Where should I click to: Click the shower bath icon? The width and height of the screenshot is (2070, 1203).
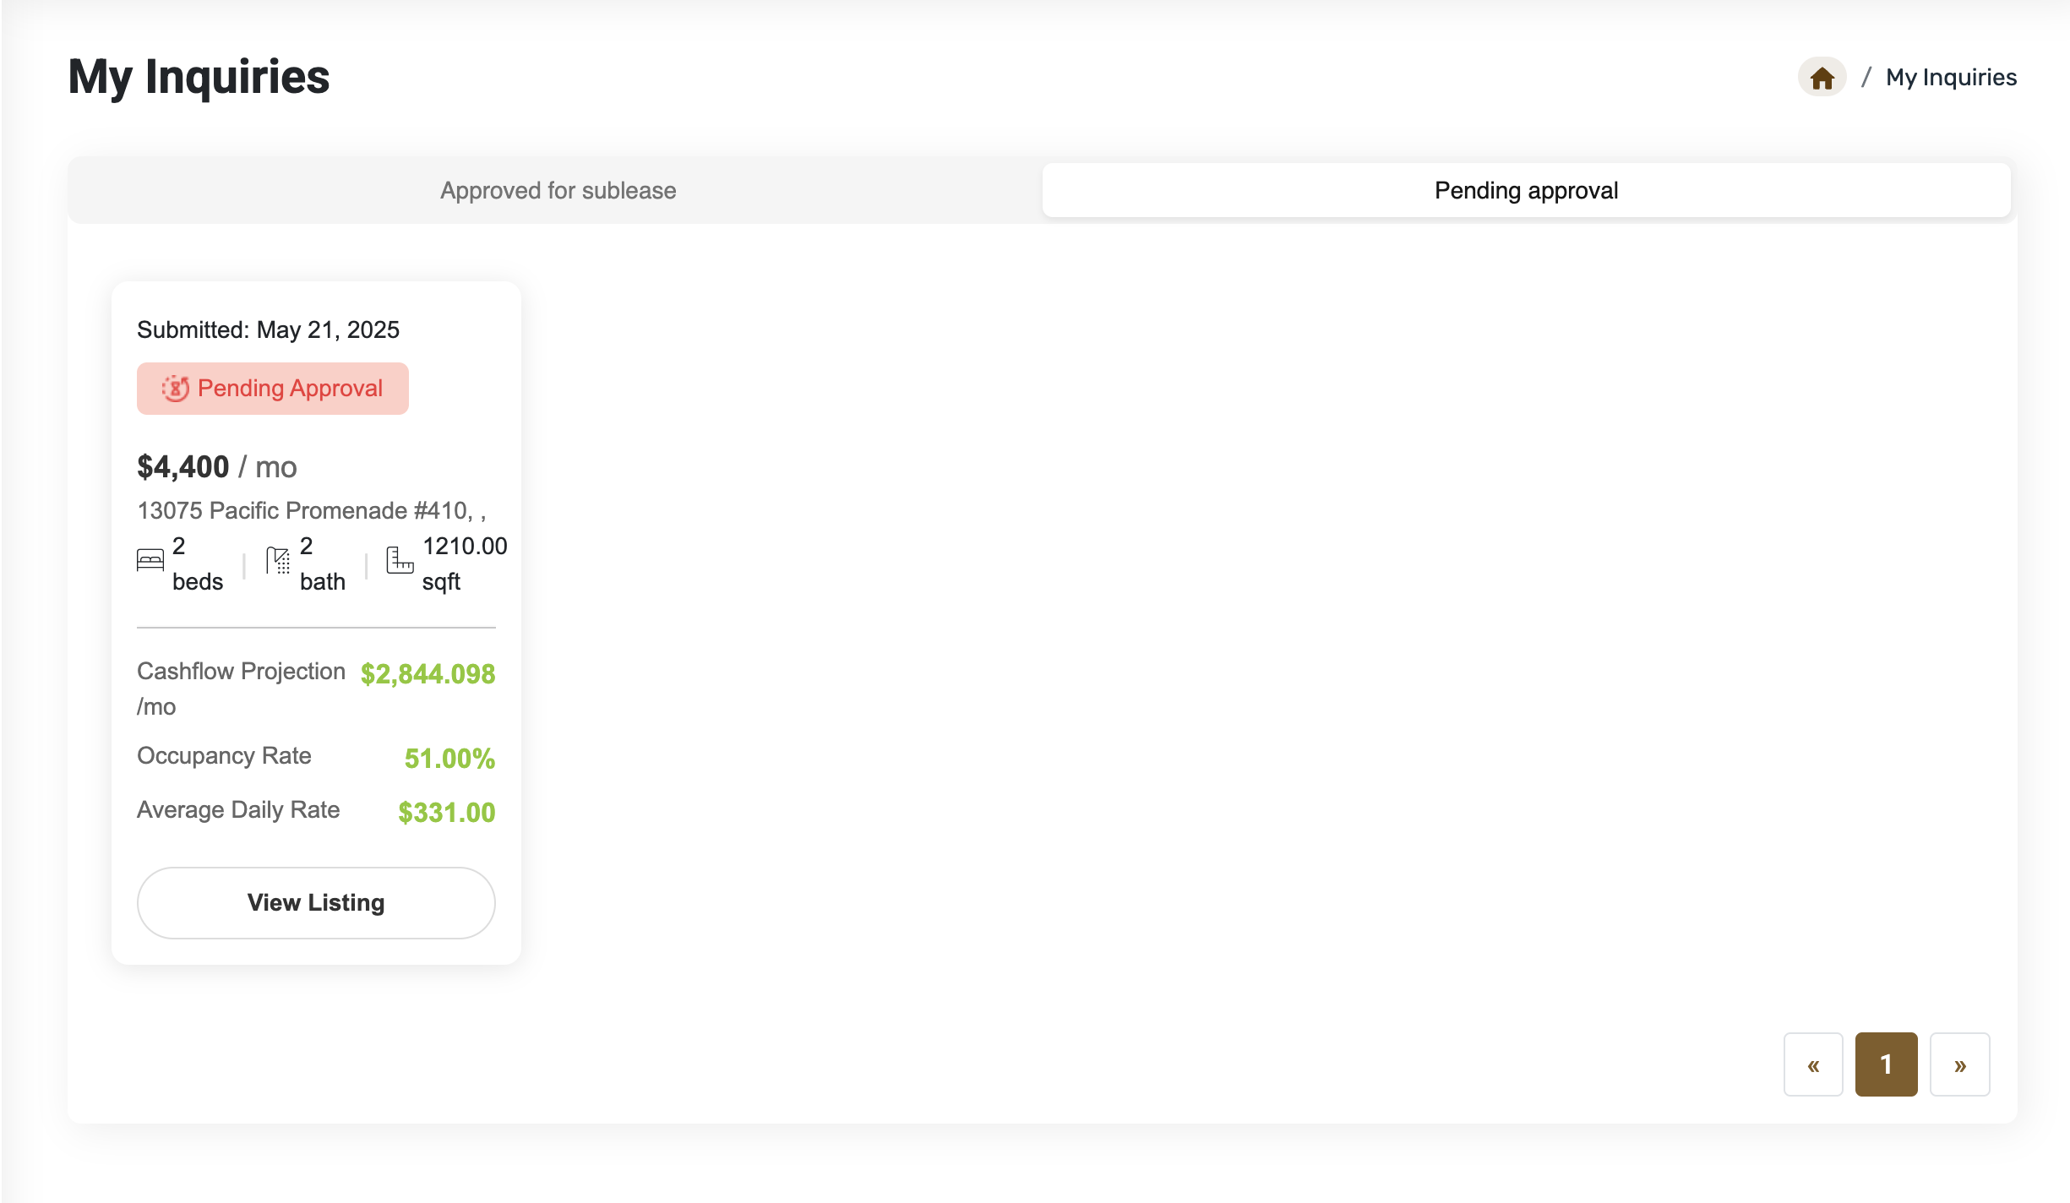click(x=278, y=561)
